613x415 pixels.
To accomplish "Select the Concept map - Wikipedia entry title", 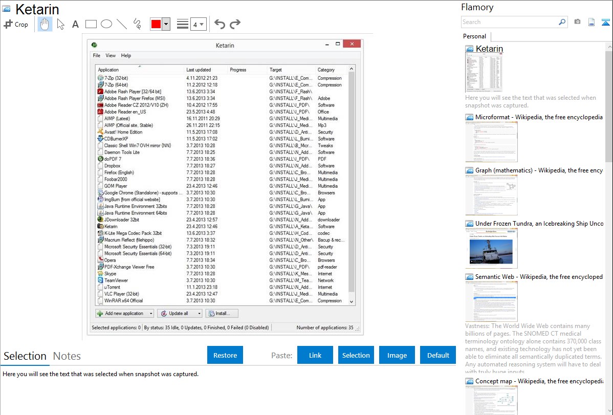I will (539, 381).
